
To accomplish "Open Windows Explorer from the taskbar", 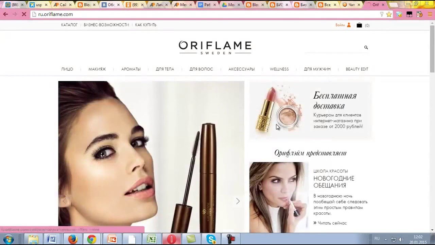I will (x=33, y=239).
